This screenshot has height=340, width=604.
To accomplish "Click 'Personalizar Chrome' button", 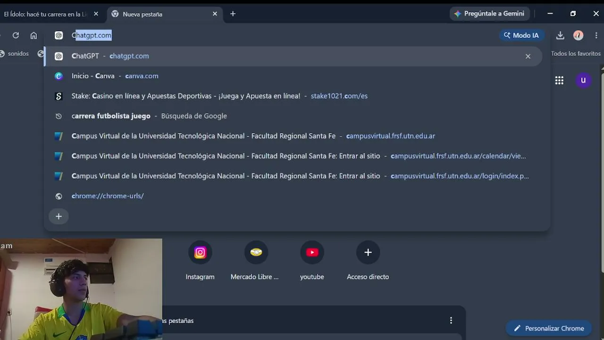I will pyautogui.click(x=549, y=328).
